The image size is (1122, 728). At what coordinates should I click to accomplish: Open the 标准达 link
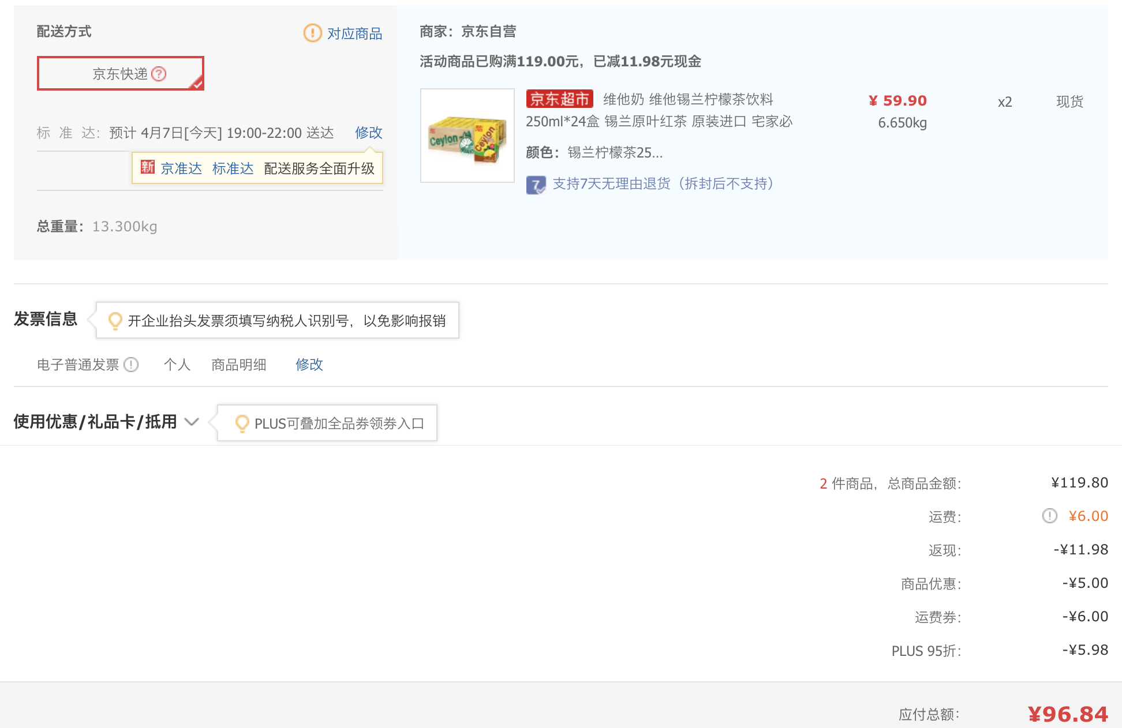233,168
